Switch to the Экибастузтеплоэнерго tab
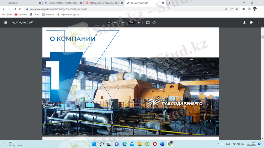 coord(62,3)
